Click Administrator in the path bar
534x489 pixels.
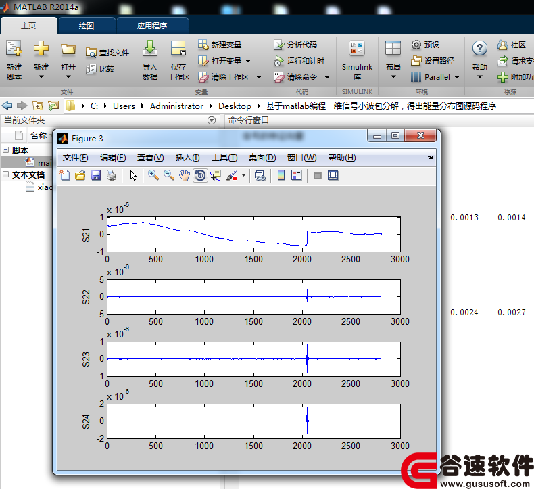coord(176,106)
